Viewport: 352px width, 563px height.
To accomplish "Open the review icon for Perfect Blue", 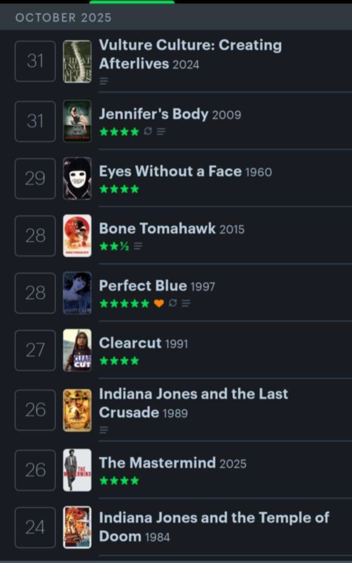I will pyautogui.click(x=186, y=304).
